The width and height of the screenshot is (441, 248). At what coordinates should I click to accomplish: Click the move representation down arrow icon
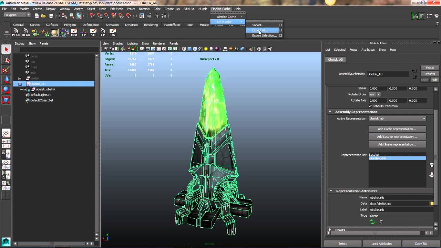(x=431, y=175)
